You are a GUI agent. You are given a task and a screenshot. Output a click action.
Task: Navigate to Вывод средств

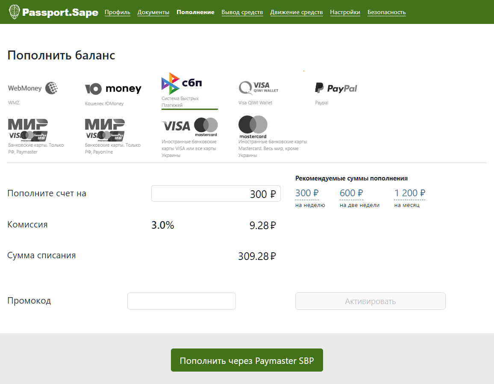pyautogui.click(x=242, y=12)
